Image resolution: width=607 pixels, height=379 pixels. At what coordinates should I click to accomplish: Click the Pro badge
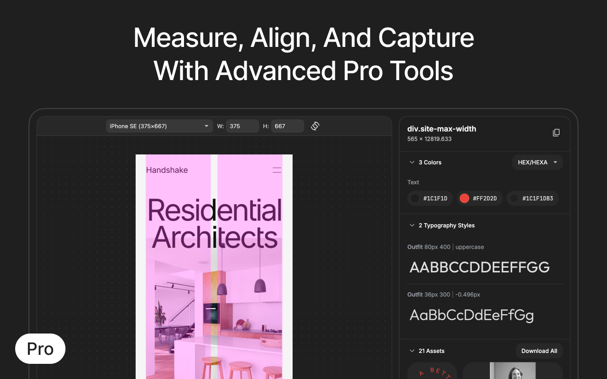(40, 349)
